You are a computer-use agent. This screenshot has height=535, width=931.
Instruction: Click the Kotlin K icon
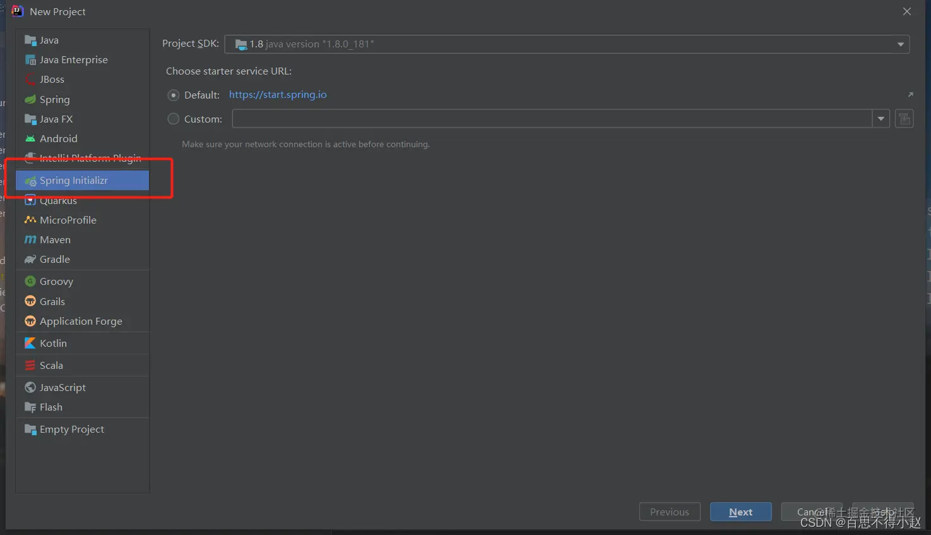(30, 343)
